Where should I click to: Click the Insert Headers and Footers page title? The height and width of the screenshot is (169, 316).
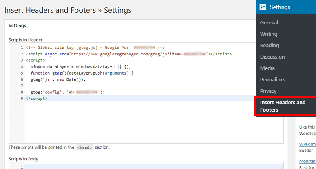(68, 10)
